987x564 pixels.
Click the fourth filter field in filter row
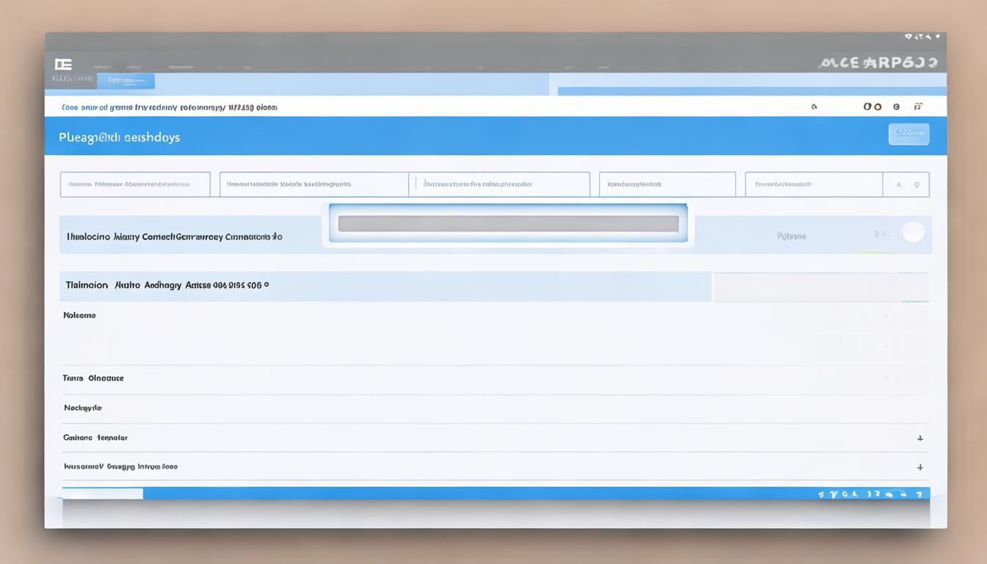(x=668, y=184)
